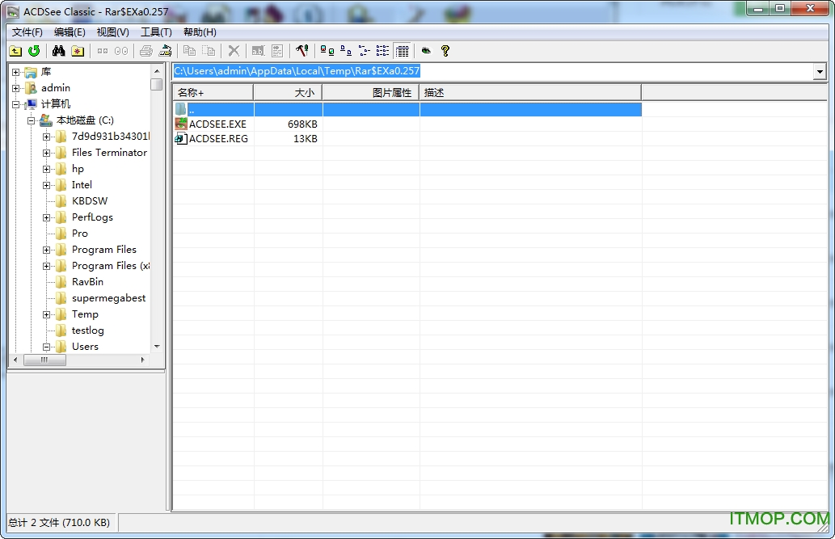Select the RavBin folder in tree
Image resolution: width=835 pixels, height=539 pixels.
pyautogui.click(x=87, y=282)
